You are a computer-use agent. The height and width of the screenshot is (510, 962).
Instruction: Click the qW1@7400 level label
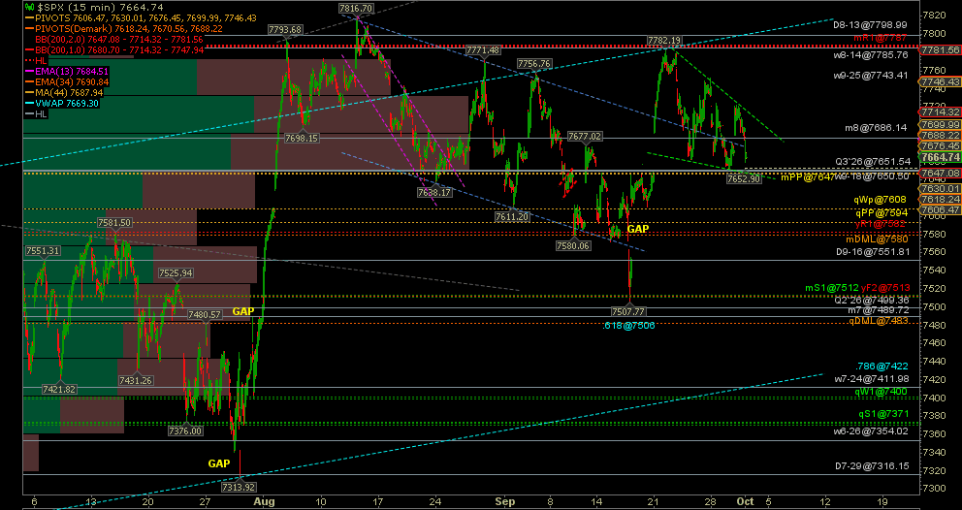881,391
